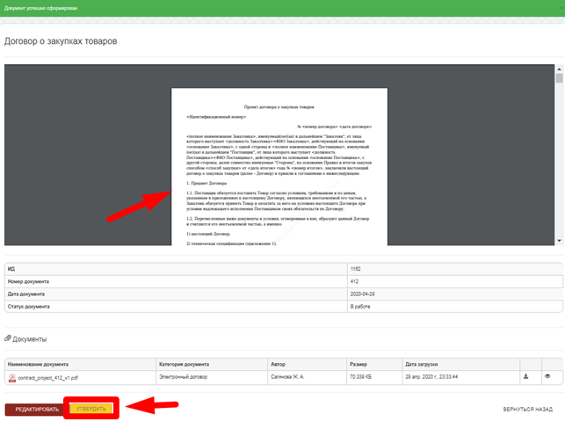Follow the ВЕРНУТЬСЯ НАЗАД link

(x=527, y=410)
